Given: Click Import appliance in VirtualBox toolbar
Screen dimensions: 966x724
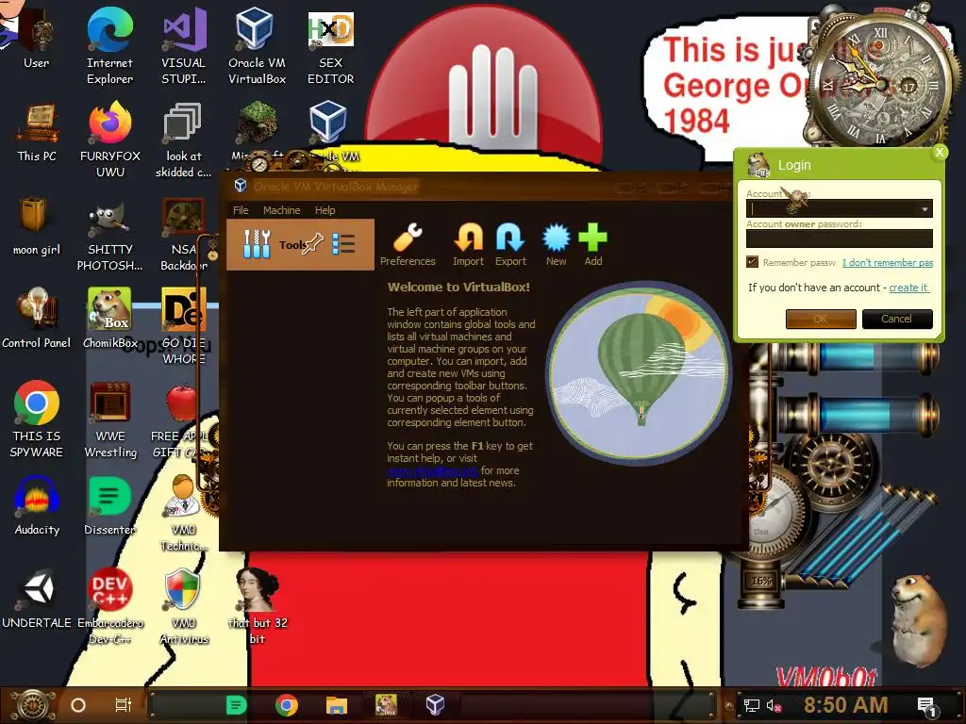Looking at the screenshot, I should pos(468,245).
